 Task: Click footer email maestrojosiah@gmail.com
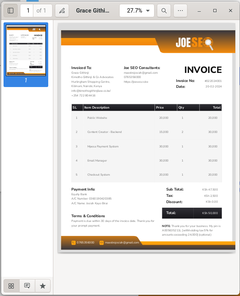(122, 243)
